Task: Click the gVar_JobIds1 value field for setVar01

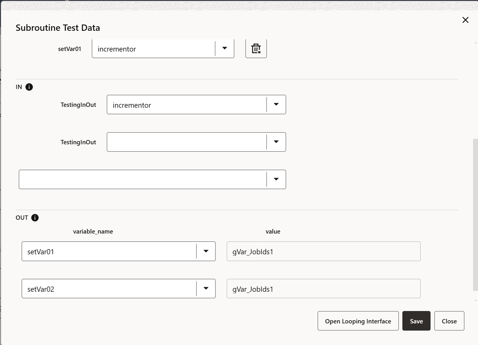Action: pyautogui.click(x=323, y=251)
